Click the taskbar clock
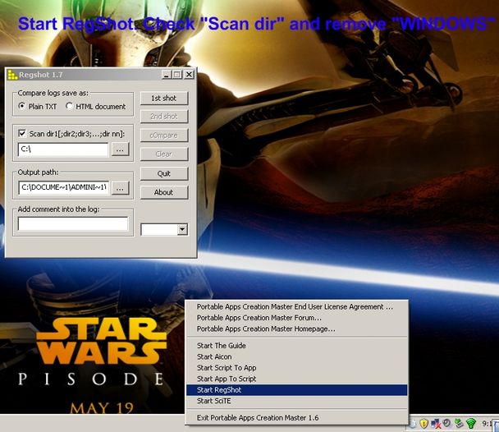Screen dimensions: 499x432 point(487,424)
